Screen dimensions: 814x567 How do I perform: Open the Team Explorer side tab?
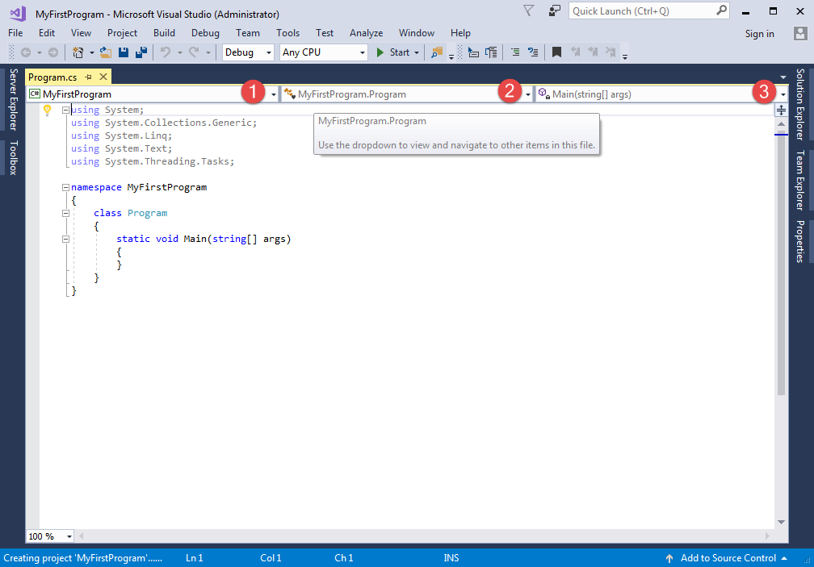800,180
